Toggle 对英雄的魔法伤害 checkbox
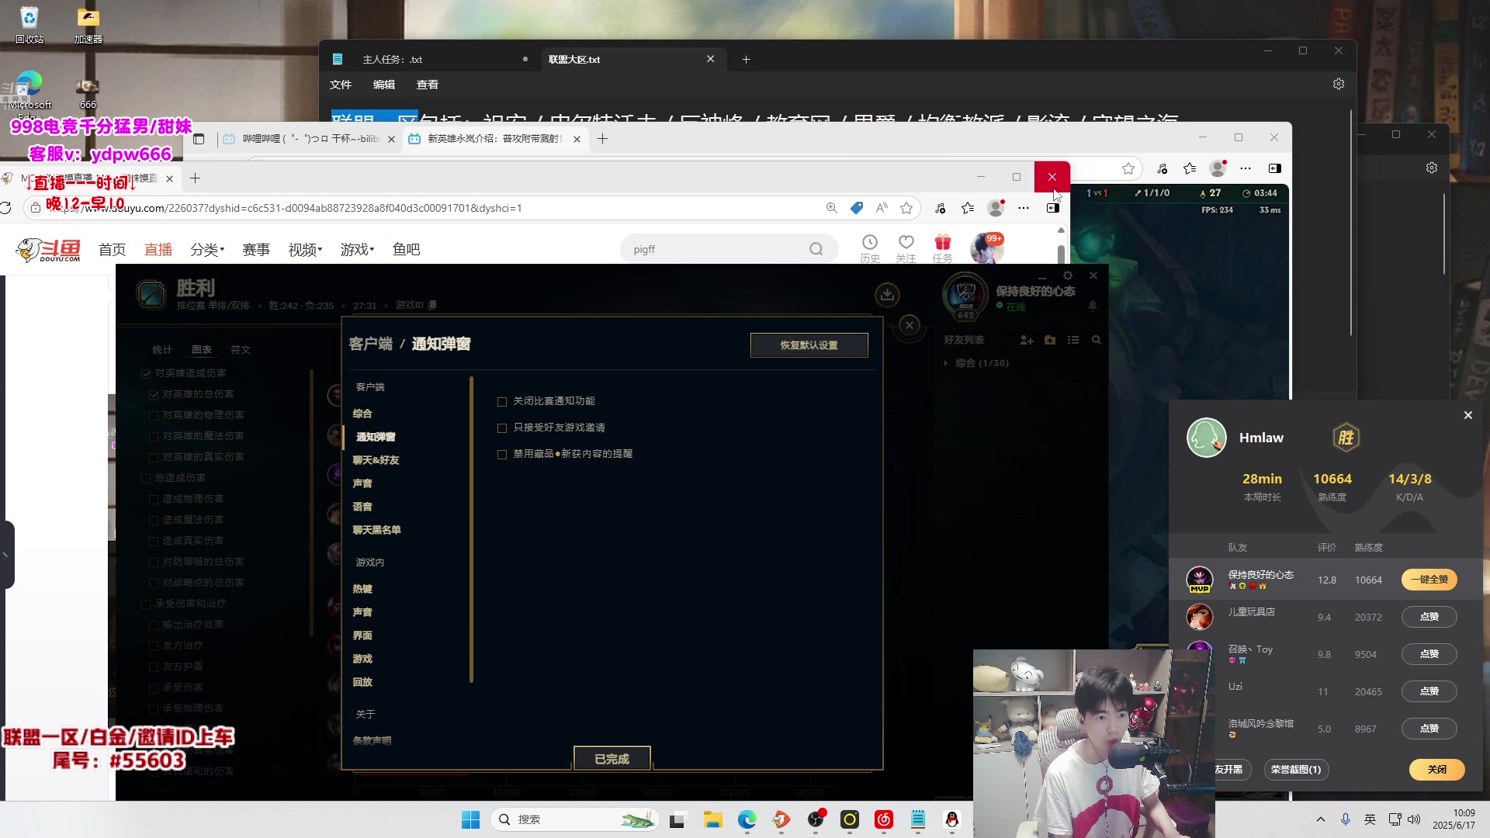Viewport: 1490px width, 838px height. (x=154, y=437)
